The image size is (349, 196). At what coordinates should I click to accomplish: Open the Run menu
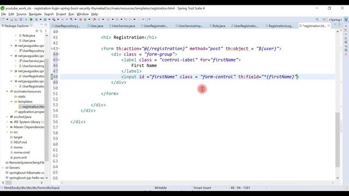71,14
